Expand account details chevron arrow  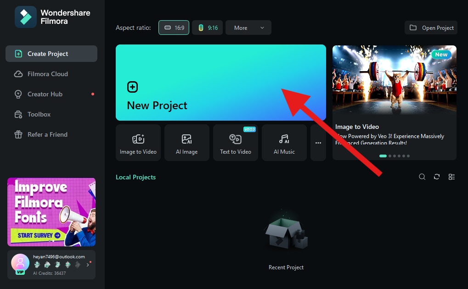[88, 265]
